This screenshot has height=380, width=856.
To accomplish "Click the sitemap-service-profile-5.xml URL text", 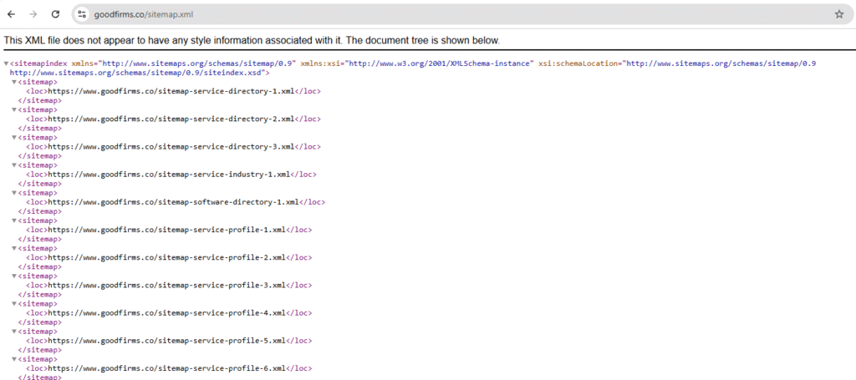I will [x=167, y=341].
